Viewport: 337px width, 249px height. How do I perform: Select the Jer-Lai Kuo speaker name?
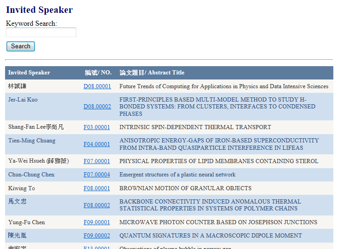coord(23,100)
